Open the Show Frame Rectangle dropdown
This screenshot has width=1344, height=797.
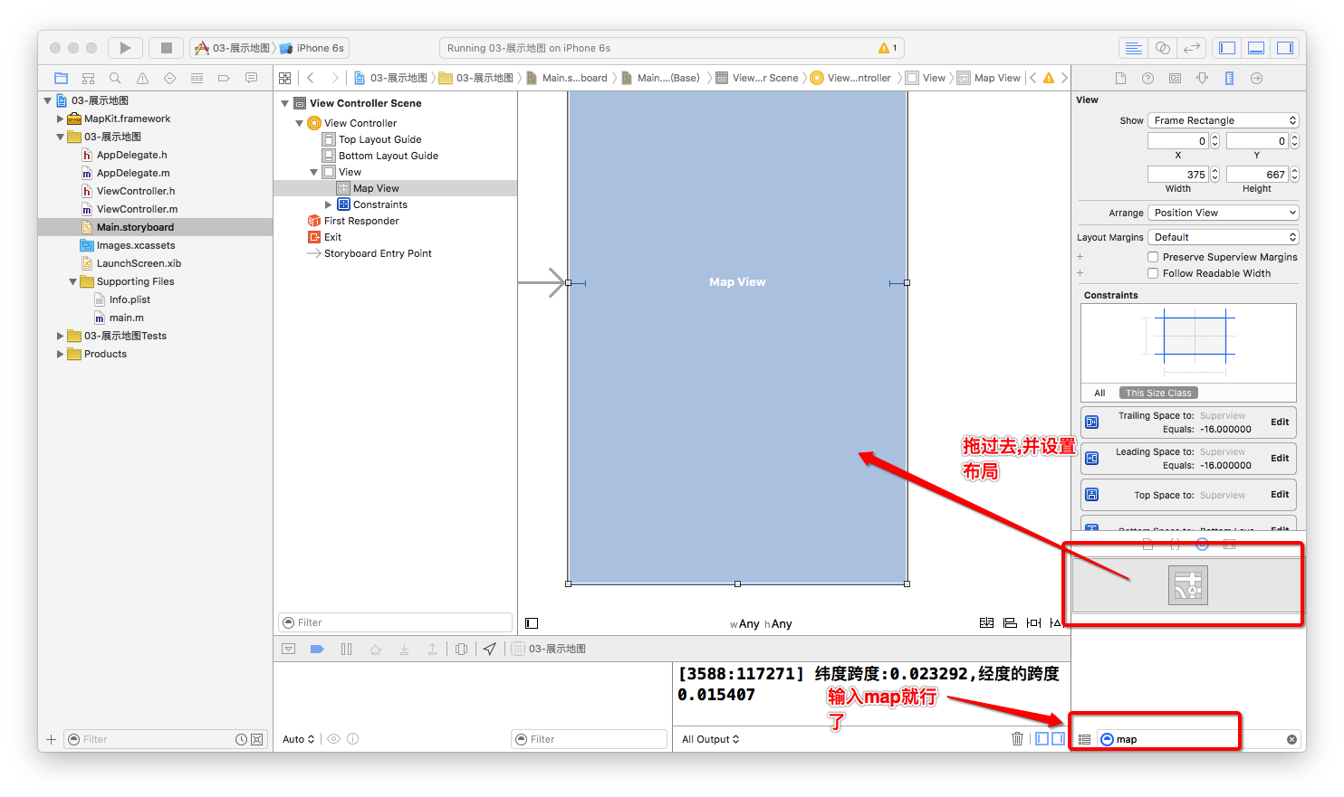1224,120
